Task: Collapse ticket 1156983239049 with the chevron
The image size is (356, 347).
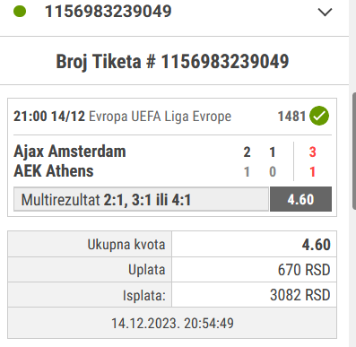Action: (x=325, y=13)
